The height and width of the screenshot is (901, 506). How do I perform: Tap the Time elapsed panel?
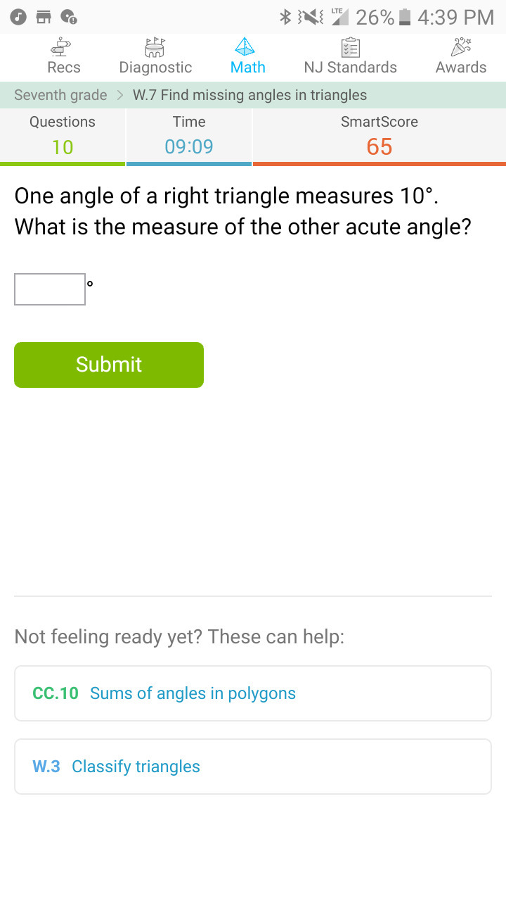click(188, 135)
